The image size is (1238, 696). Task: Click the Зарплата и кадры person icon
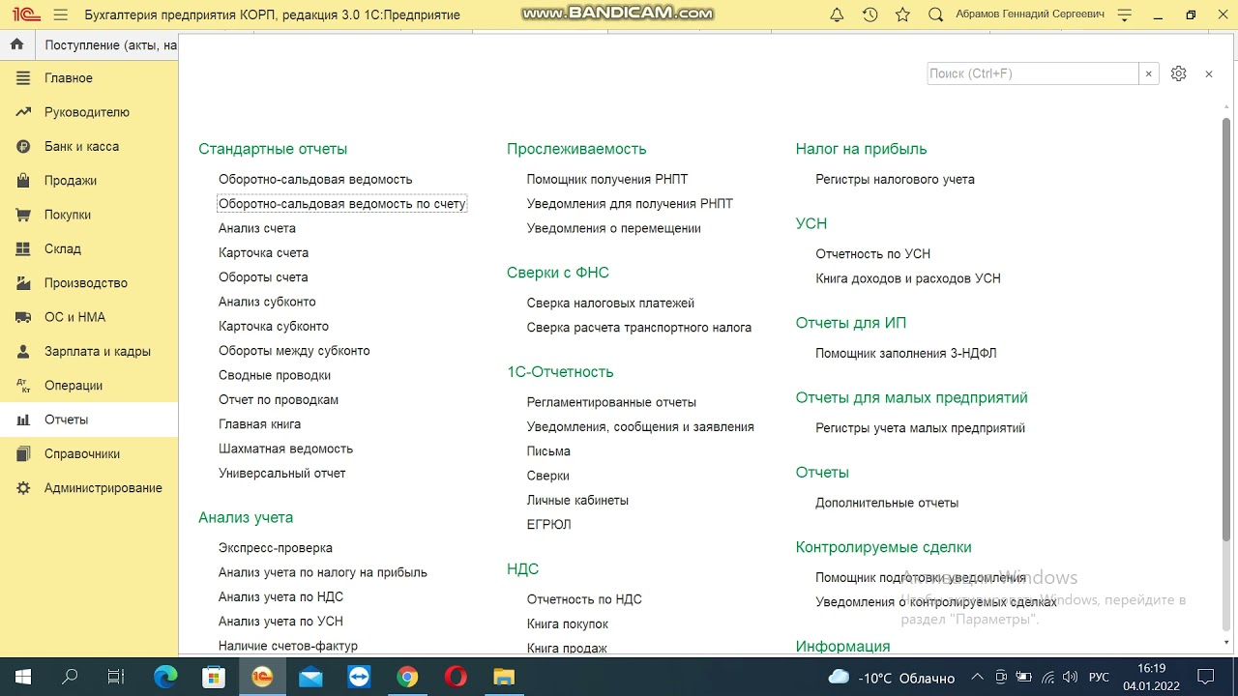point(23,351)
